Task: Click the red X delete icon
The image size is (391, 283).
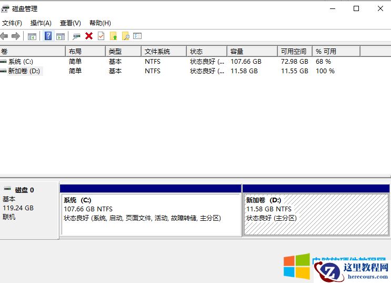Action: pos(89,36)
